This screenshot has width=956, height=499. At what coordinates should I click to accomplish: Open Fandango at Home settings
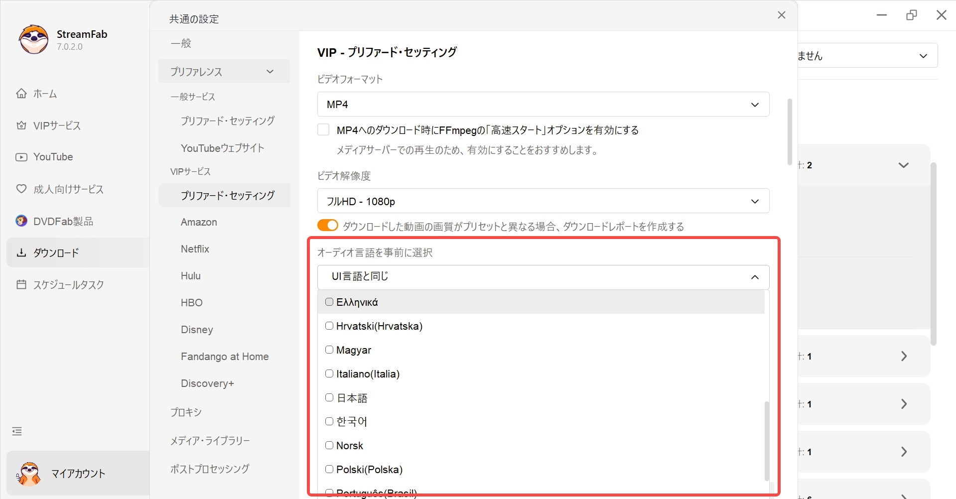tap(225, 357)
